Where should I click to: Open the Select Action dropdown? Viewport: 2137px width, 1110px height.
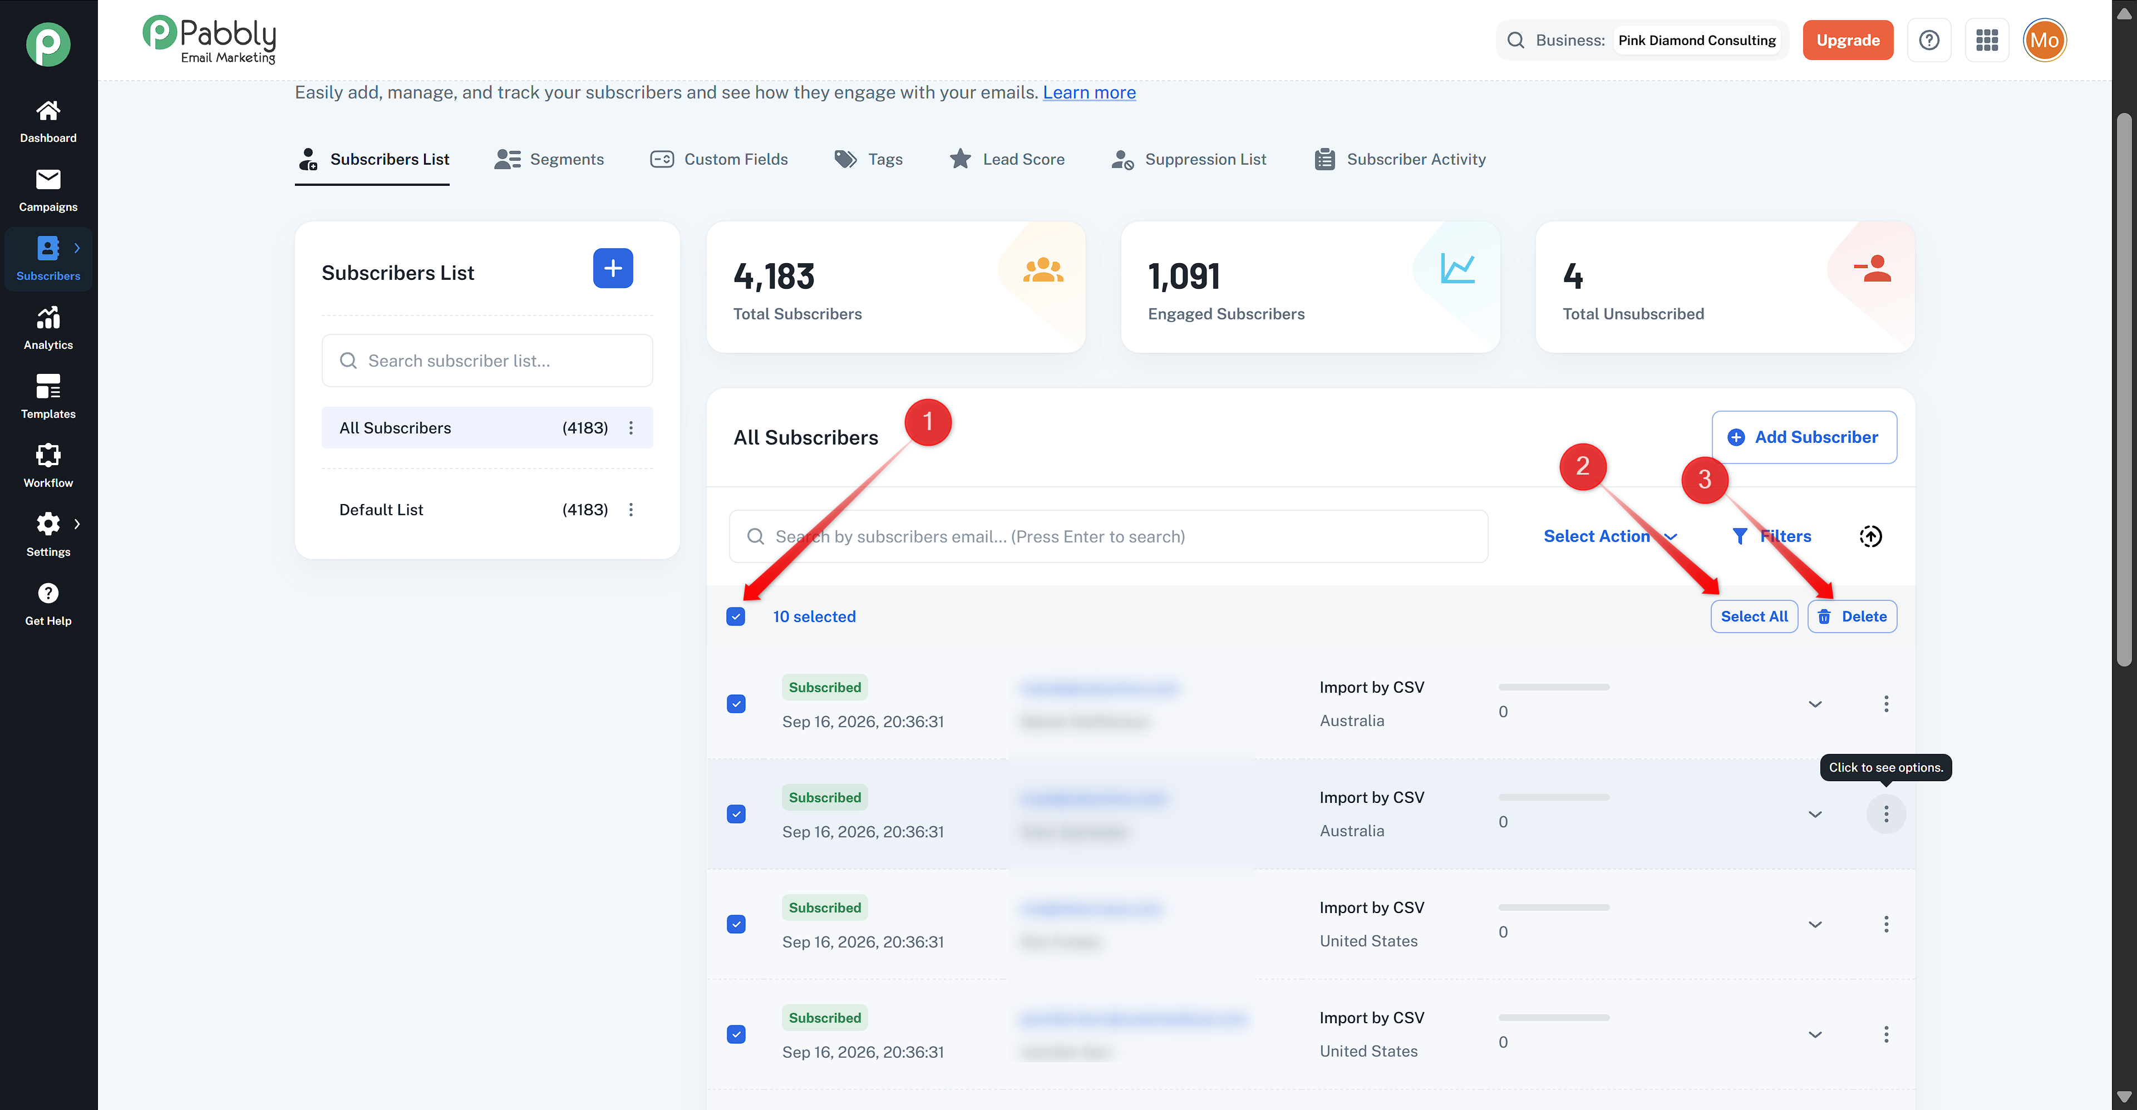click(x=1610, y=536)
